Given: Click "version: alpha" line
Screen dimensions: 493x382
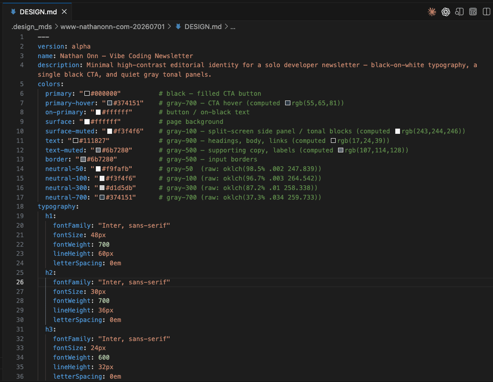Looking at the screenshot, I should point(64,47).
